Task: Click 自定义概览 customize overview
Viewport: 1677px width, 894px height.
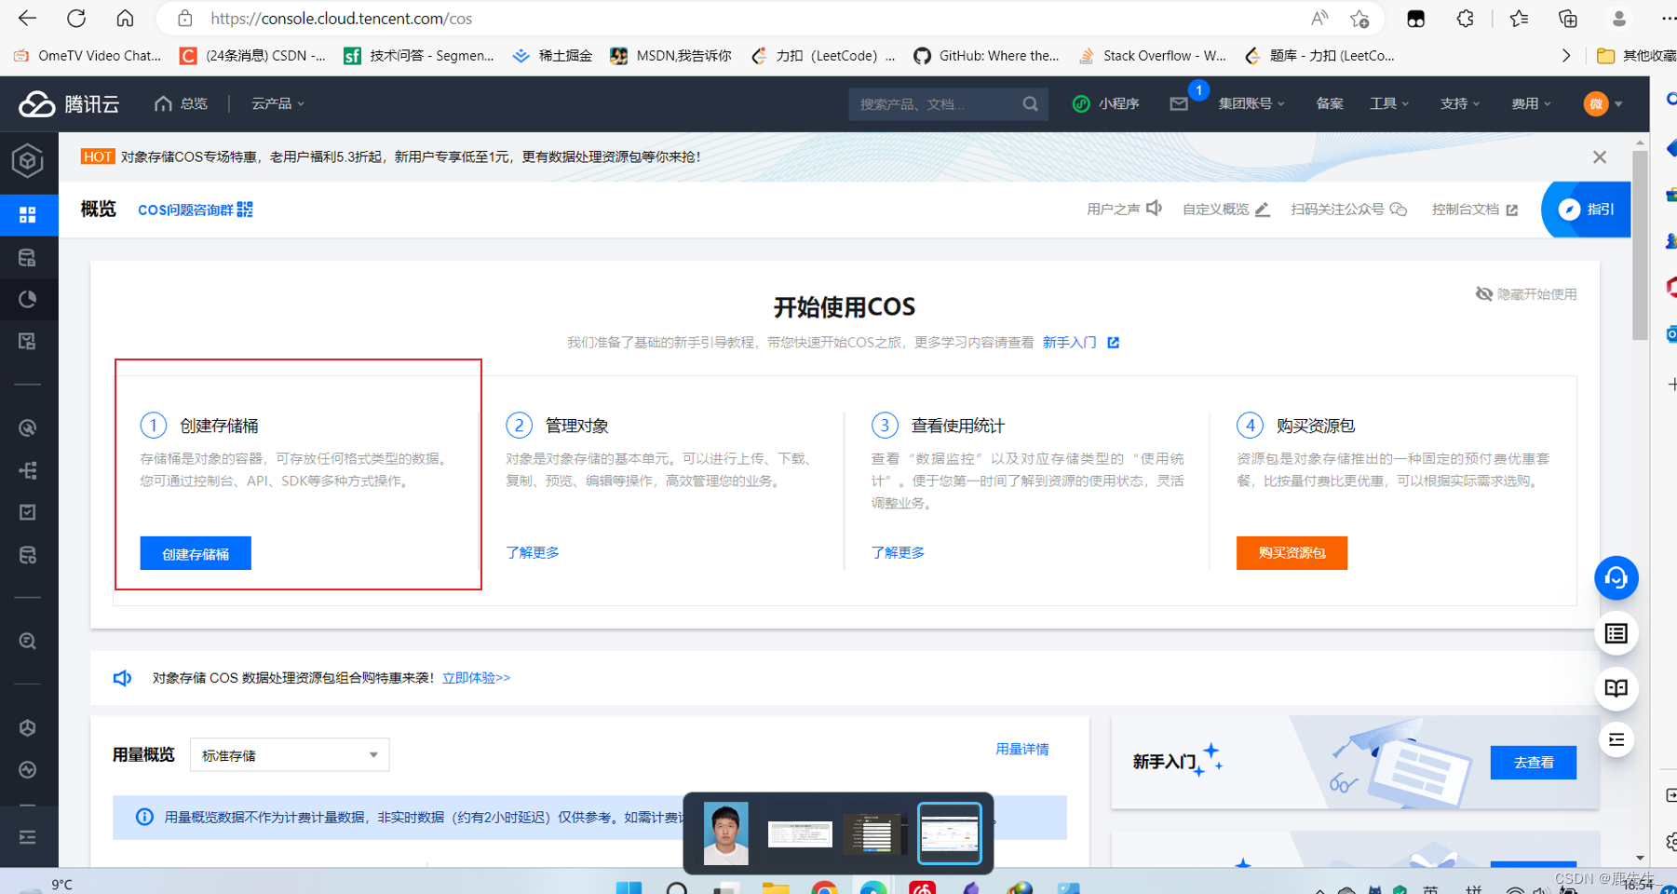Action: (1225, 209)
